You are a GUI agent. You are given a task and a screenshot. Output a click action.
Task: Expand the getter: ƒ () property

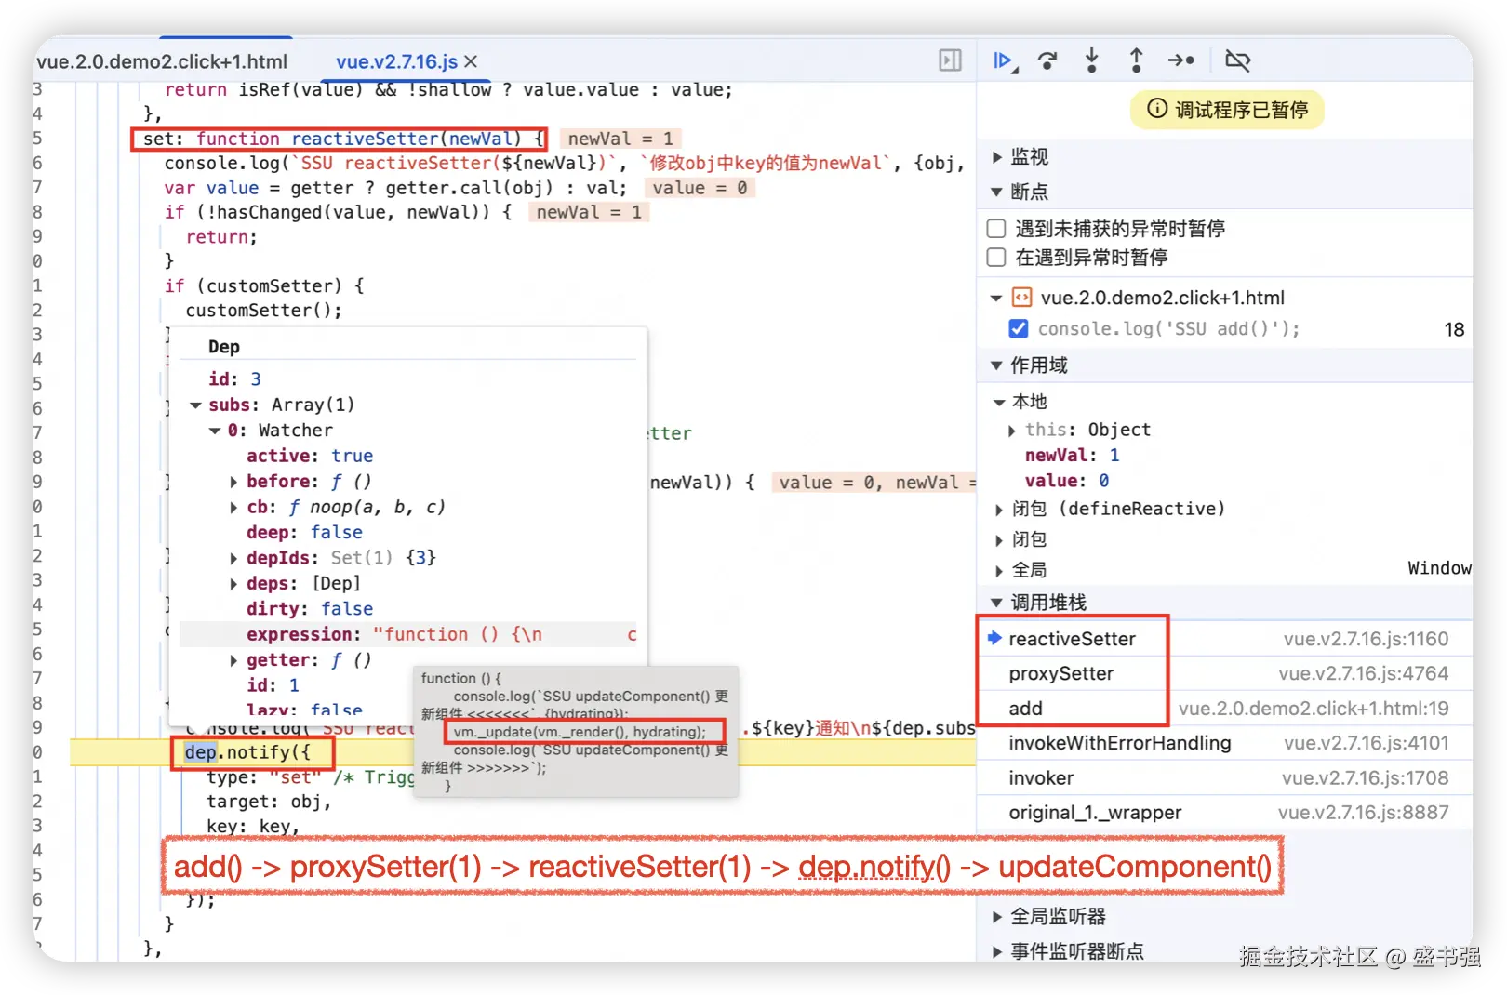[233, 660]
